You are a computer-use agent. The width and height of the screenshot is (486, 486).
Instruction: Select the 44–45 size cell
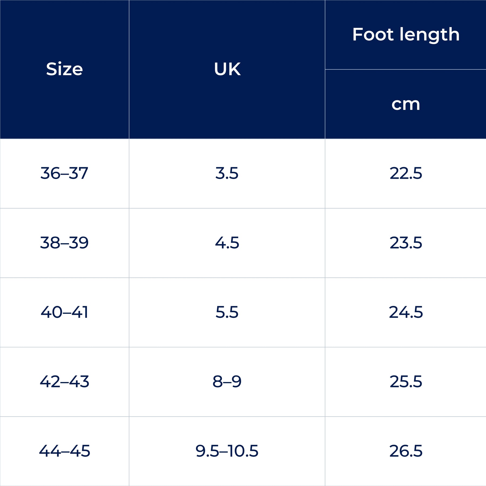pyautogui.click(x=64, y=451)
